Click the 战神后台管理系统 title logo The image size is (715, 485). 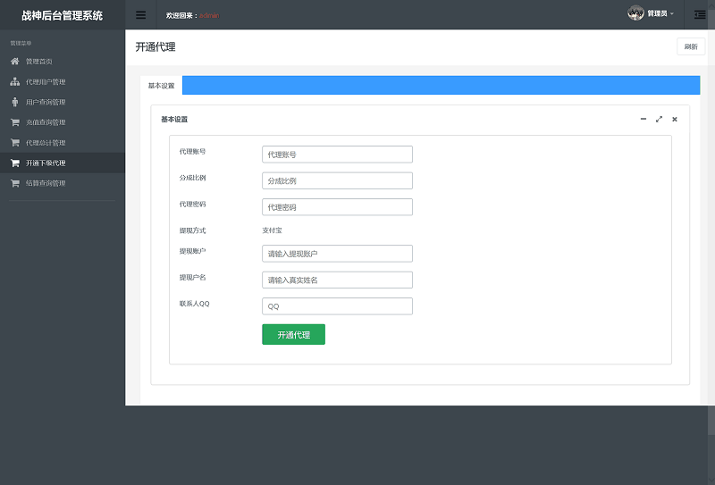(x=62, y=15)
